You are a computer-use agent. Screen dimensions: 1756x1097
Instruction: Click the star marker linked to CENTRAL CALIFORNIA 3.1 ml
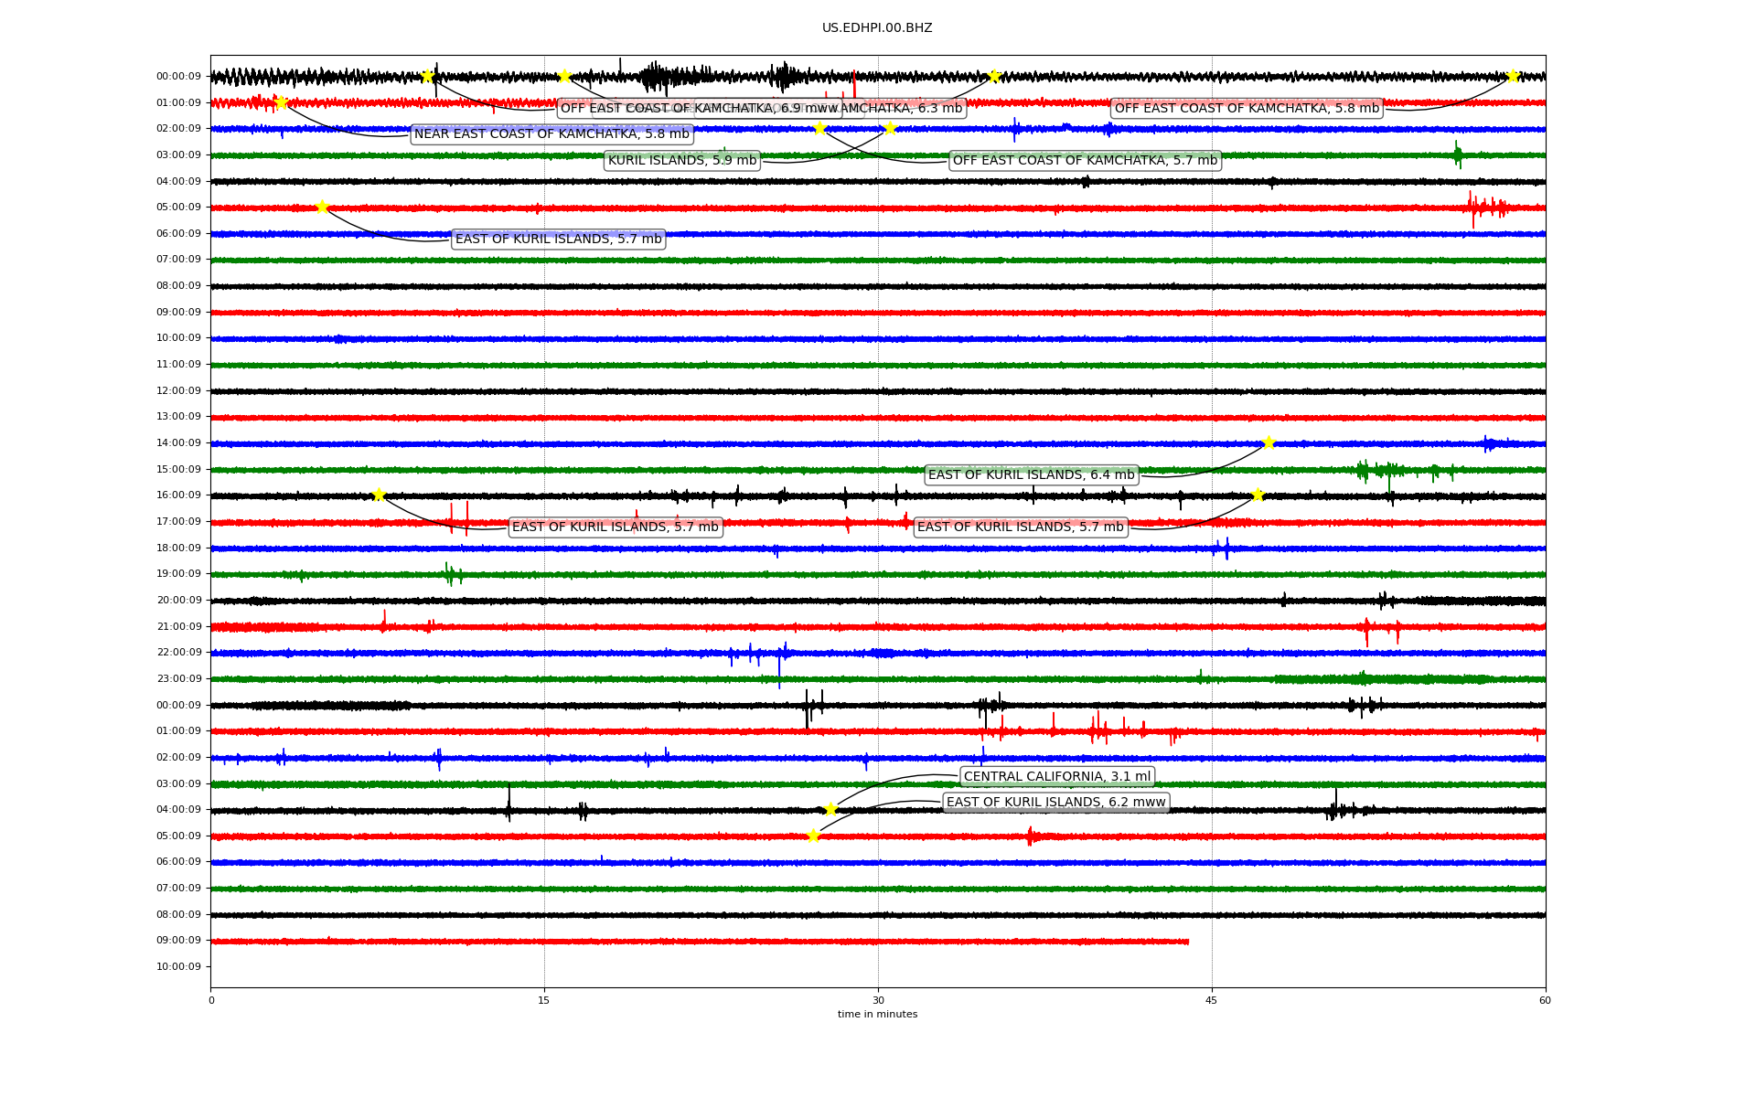coord(830,809)
